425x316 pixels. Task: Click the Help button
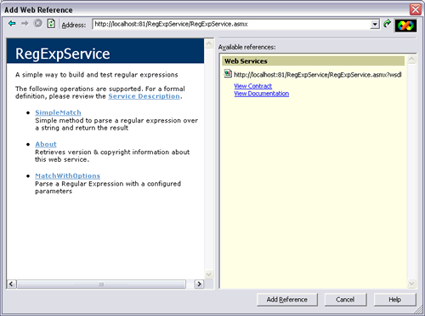tap(395, 300)
